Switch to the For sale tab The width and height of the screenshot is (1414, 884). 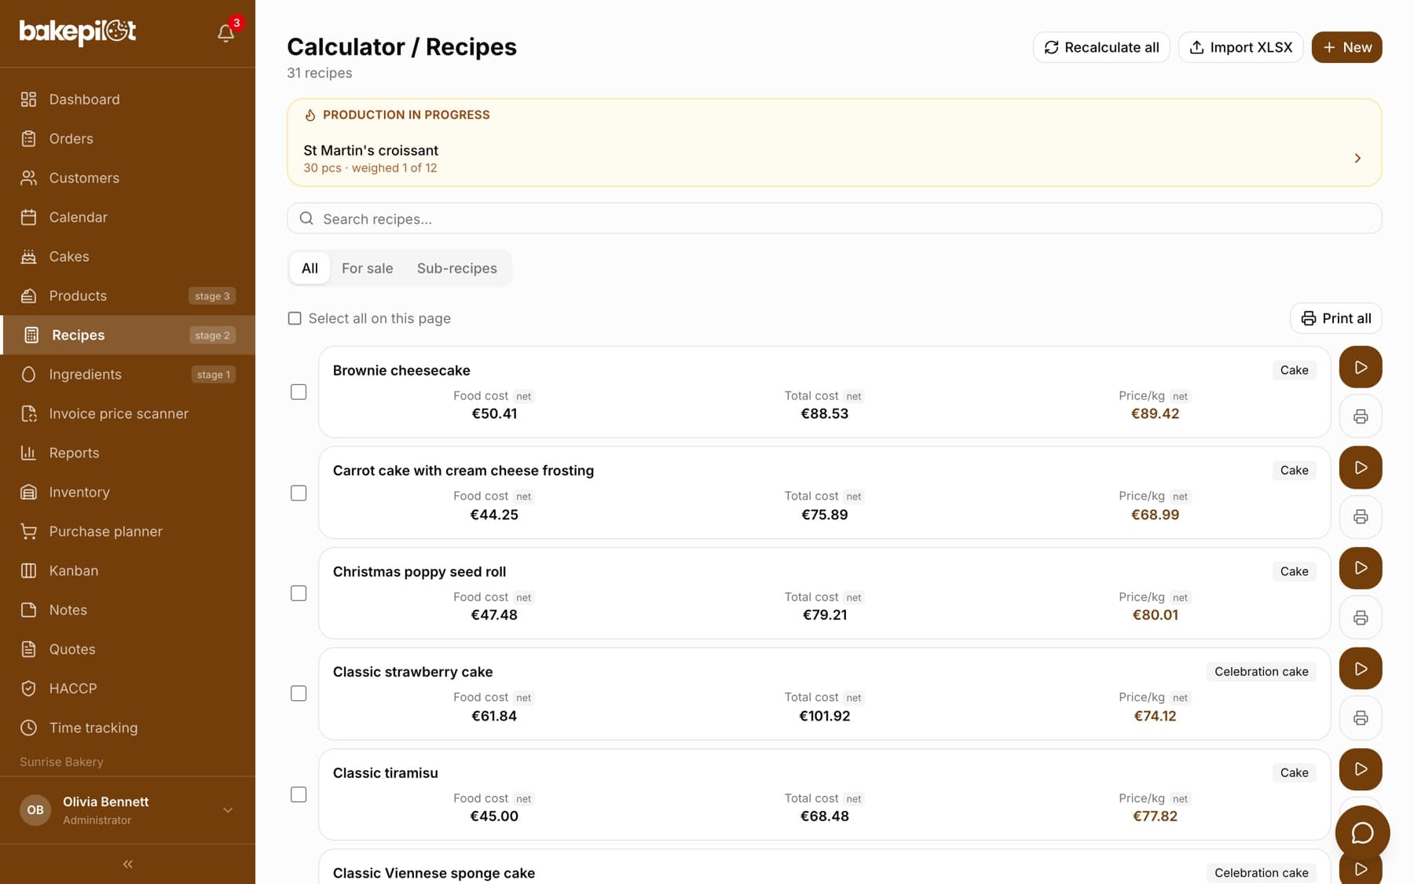coord(367,268)
